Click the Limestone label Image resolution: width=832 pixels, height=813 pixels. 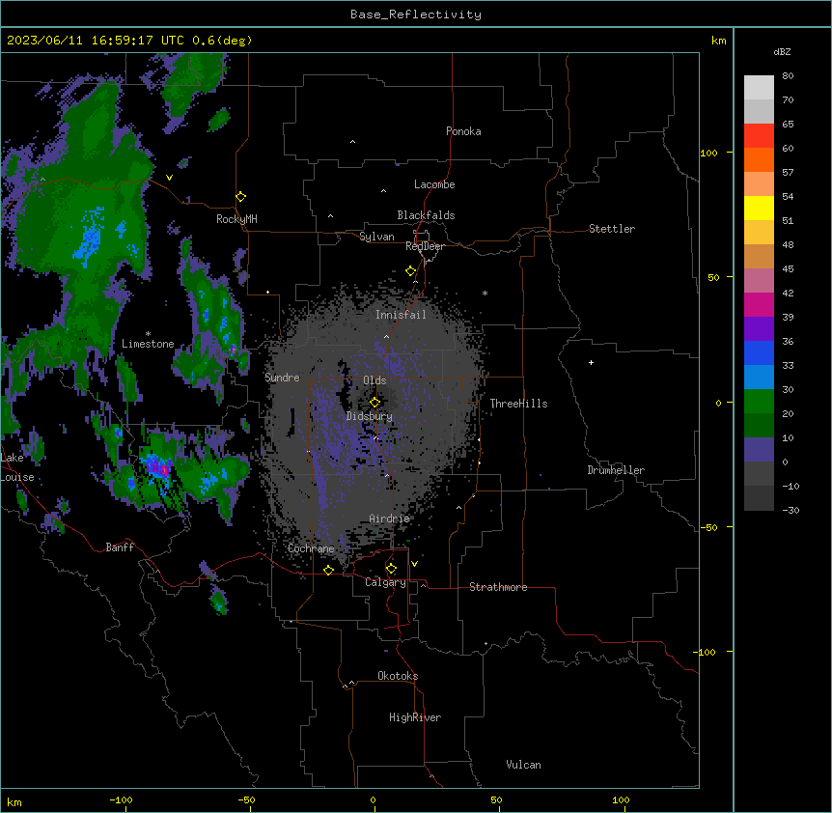tap(148, 344)
